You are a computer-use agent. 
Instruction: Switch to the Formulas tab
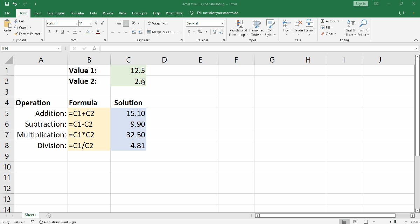click(77, 13)
